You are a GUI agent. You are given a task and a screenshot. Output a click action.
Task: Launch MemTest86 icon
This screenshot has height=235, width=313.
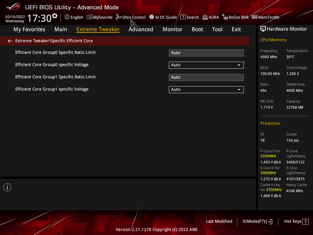(x=255, y=17)
